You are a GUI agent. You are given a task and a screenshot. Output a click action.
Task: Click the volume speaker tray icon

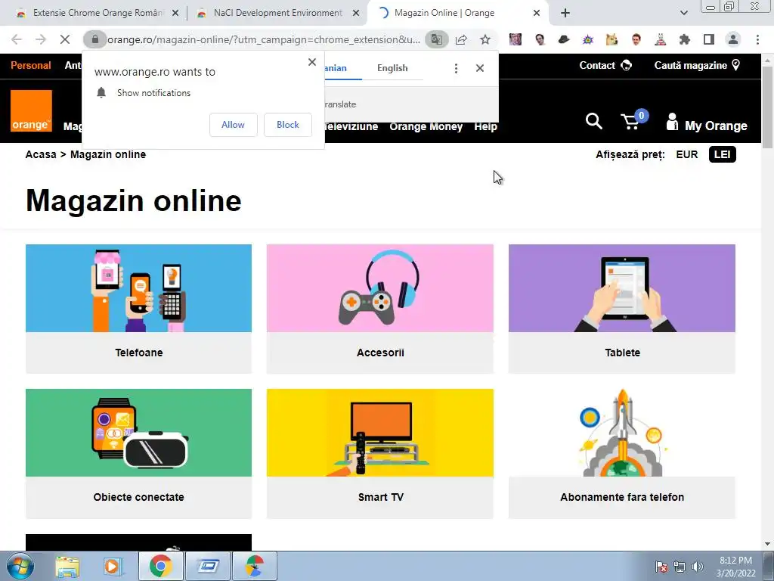pyautogui.click(x=698, y=566)
